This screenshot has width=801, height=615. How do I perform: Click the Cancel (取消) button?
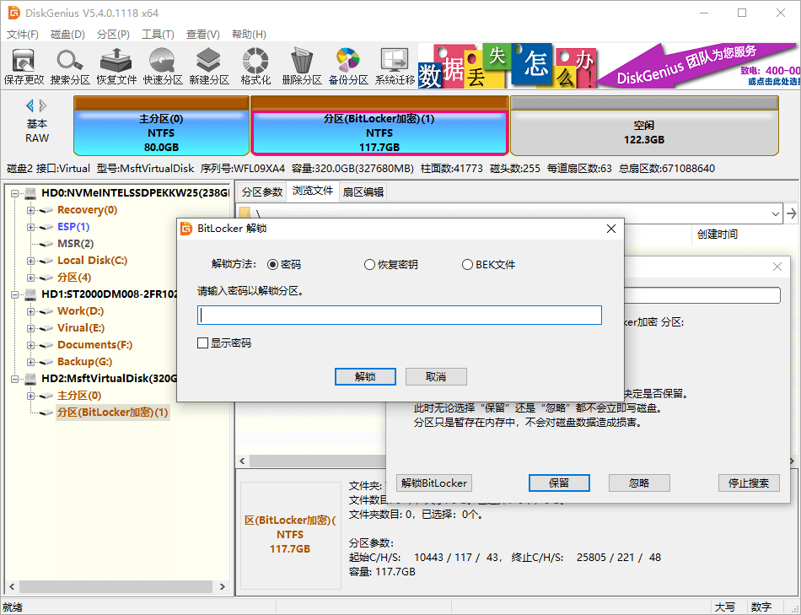click(436, 377)
